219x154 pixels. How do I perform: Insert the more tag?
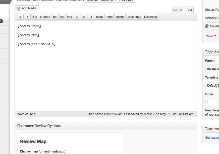(109, 17)
